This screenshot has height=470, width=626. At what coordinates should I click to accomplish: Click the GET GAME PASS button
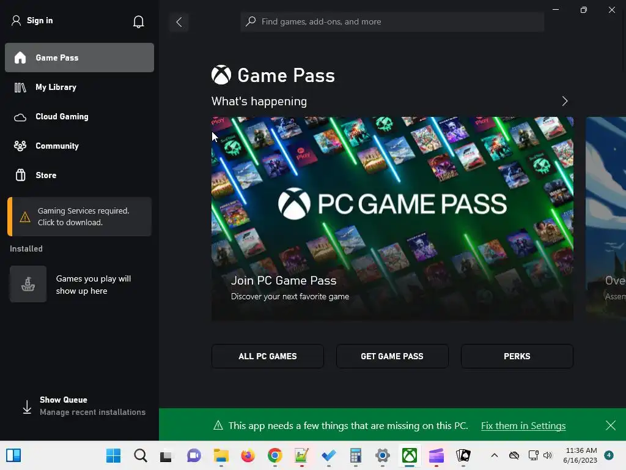coord(392,356)
